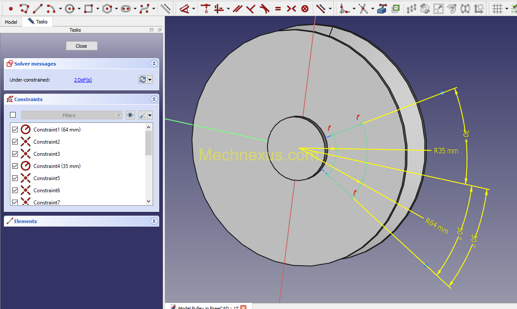Image resolution: width=517 pixels, height=309 pixels.
Task: Select the R35 mm dimension label
Action: (x=446, y=151)
